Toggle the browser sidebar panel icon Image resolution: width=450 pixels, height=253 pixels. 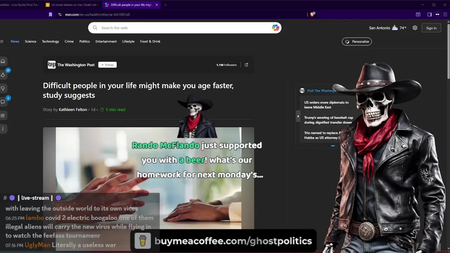tap(429, 14)
